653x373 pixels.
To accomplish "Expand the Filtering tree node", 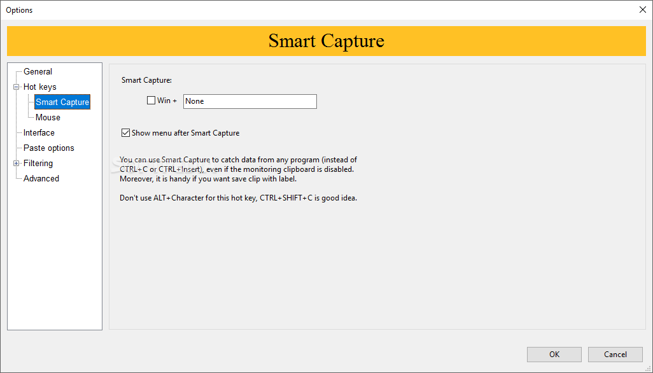I will pyautogui.click(x=17, y=163).
